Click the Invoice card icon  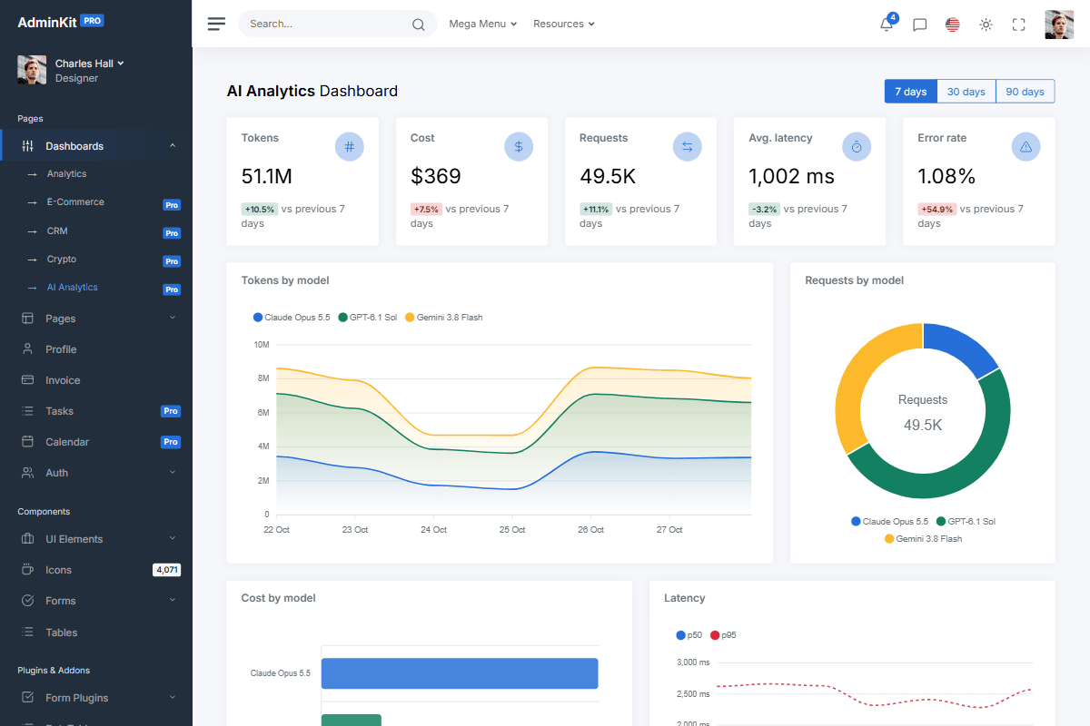27,380
